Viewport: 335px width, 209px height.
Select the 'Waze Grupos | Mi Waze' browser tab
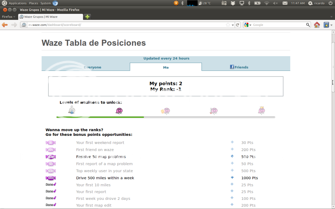(51, 17)
